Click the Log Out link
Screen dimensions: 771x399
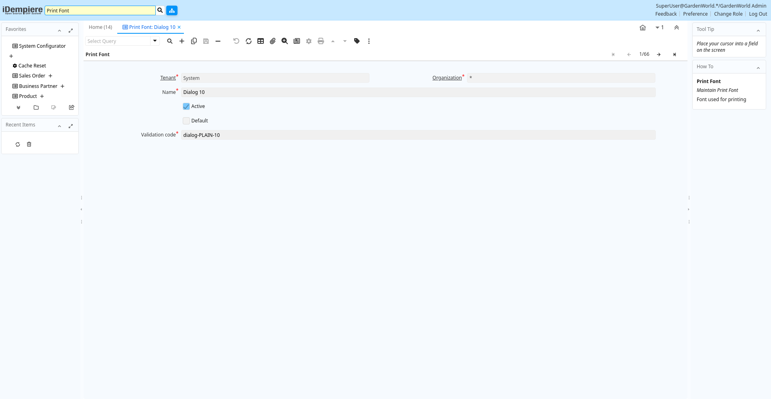pos(758,14)
